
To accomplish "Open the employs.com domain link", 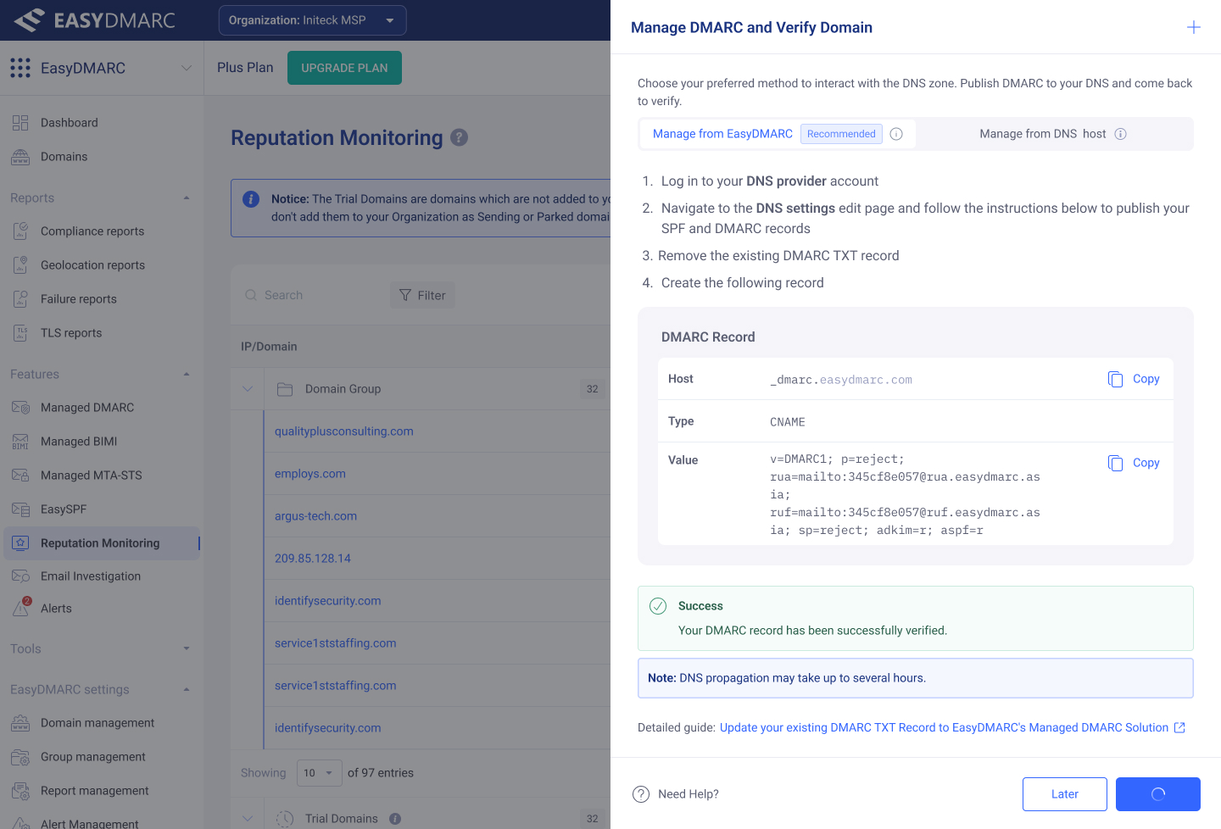I will pyautogui.click(x=310, y=474).
